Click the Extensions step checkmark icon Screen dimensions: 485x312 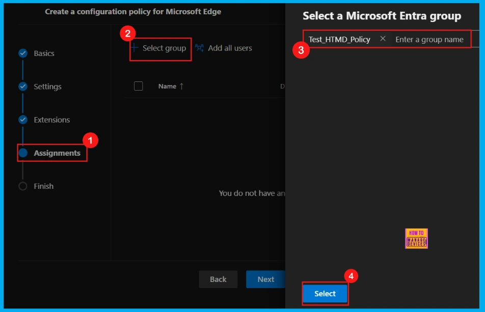click(23, 120)
